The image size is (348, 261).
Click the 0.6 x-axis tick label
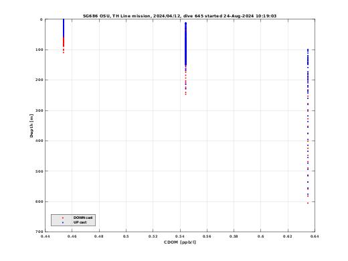(x=260, y=236)
